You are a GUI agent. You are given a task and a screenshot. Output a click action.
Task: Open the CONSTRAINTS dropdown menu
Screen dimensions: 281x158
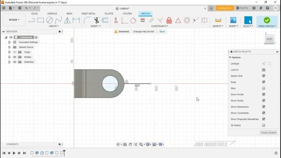159,26
